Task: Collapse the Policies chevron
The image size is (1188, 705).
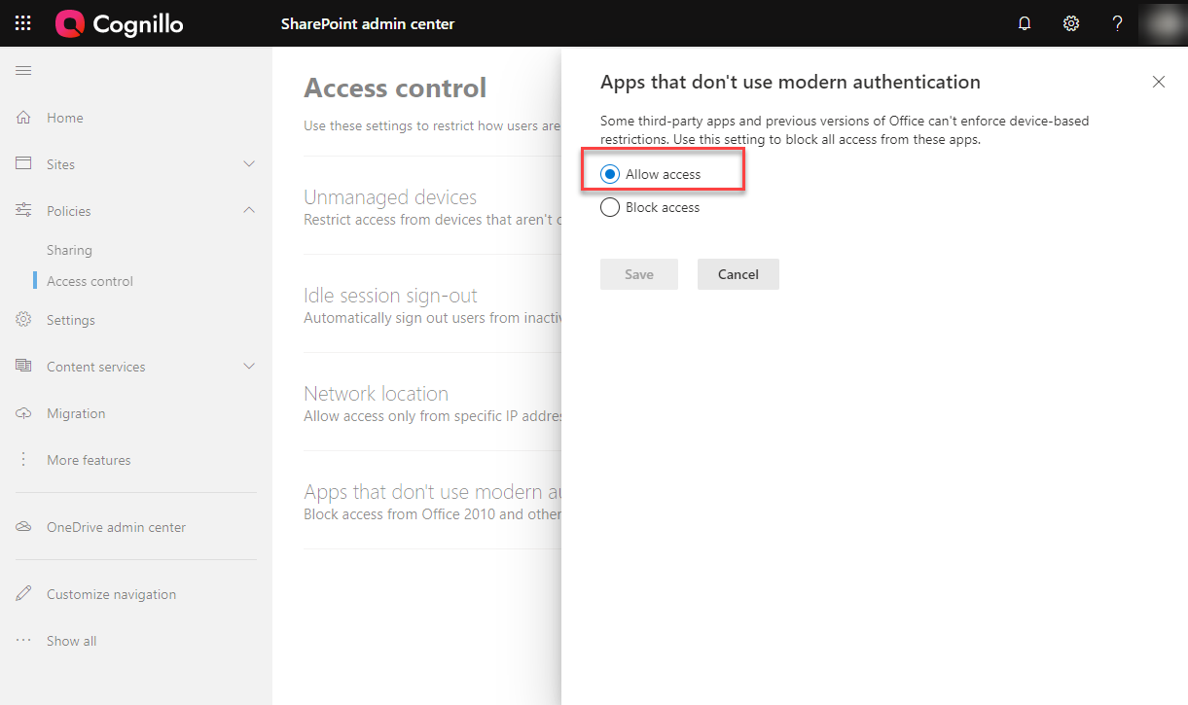Action: click(249, 211)
